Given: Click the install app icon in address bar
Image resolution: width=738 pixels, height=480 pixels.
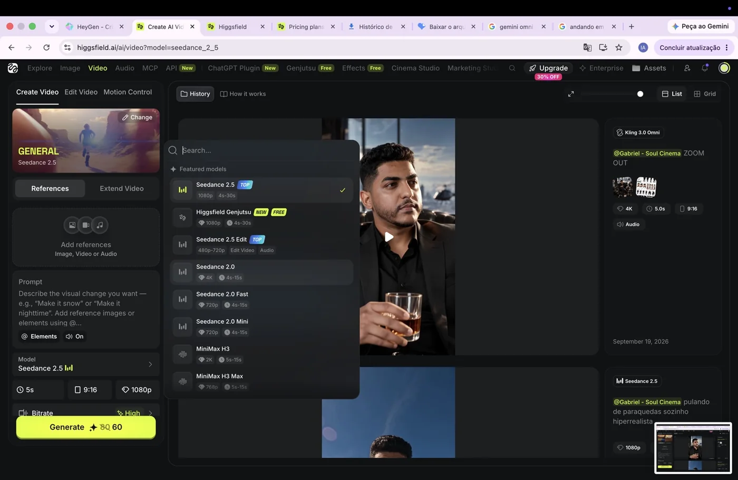Looking at the screenshot, I should [x=603, y=47].
